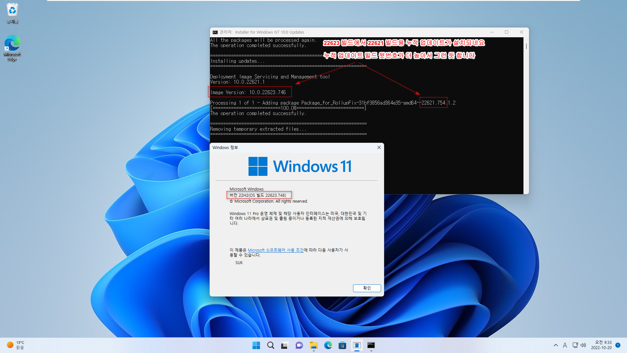Open Microsoft Store from the taskbar
Screen dimensions: 627x353
tap(342, 345)
